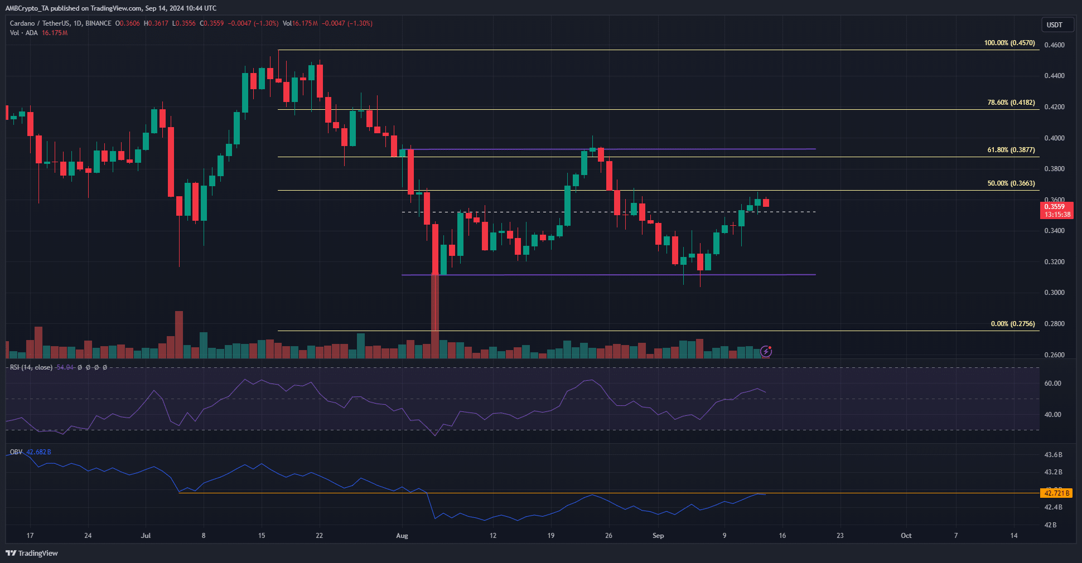The image size is (1082, 563).
Task: Select the 0.00% (0.2756) Fib label
Action: click(1013, 324)
